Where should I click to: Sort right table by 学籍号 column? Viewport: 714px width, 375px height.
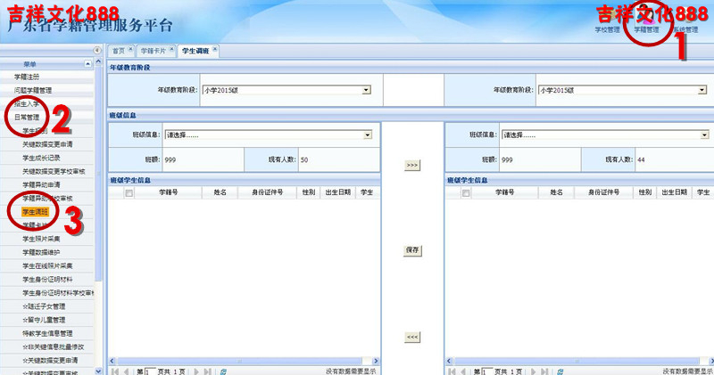tap(504, 192)
